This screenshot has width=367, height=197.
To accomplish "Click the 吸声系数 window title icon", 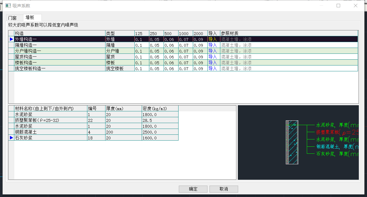I will [8, 6].
